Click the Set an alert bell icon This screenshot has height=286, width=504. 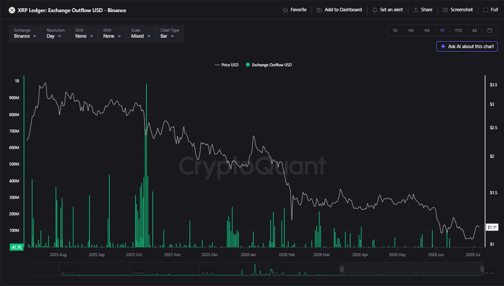pyautogui.click(x=375, y=10)
